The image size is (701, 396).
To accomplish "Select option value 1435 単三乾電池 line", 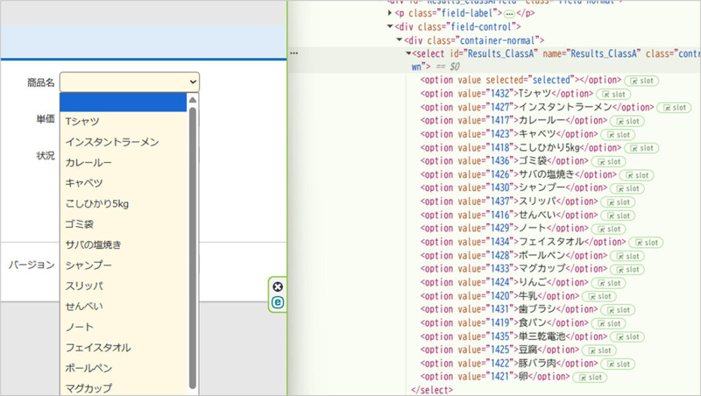I will [x=513, y=336].
